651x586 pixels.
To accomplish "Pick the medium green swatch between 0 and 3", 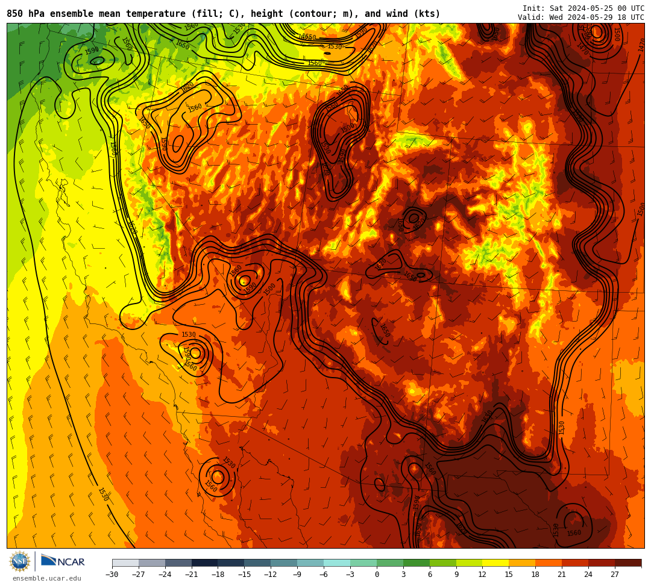I will 390,563.
